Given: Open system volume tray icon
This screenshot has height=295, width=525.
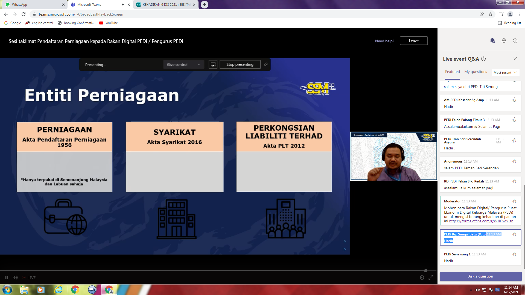Looking at the screenshot, I should click(477, 290).
